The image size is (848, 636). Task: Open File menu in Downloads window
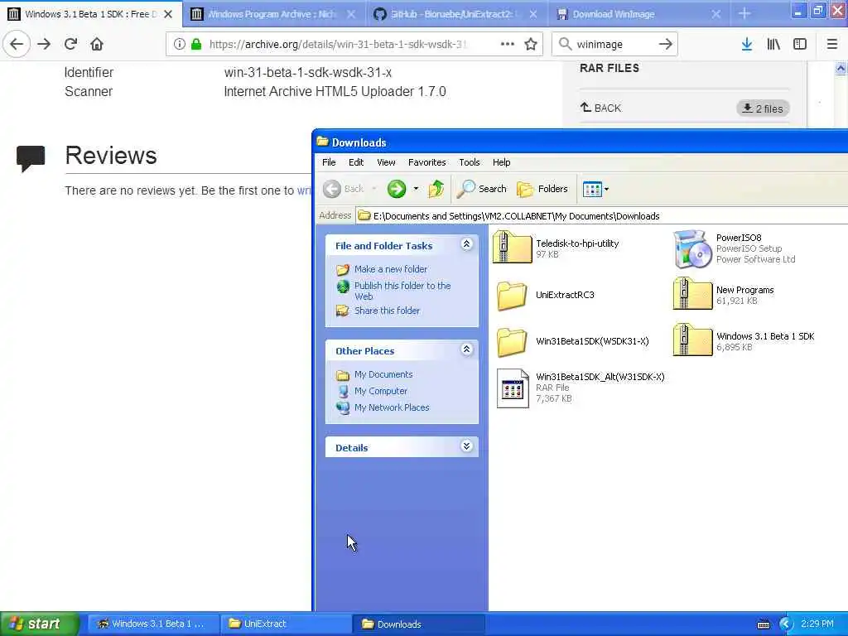click(x=329, y=162)
